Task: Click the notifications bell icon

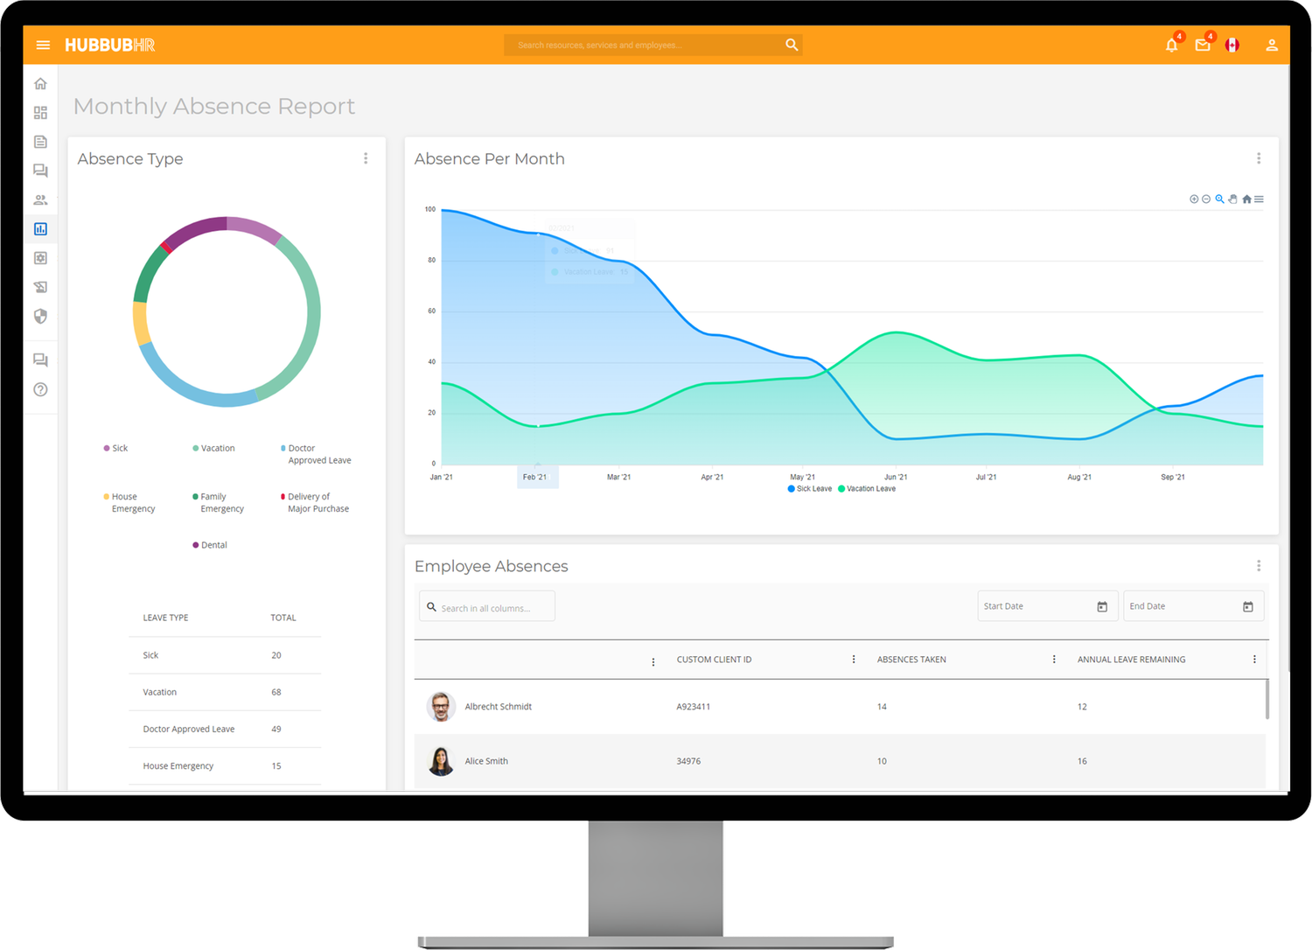Action: (1172, 45)
